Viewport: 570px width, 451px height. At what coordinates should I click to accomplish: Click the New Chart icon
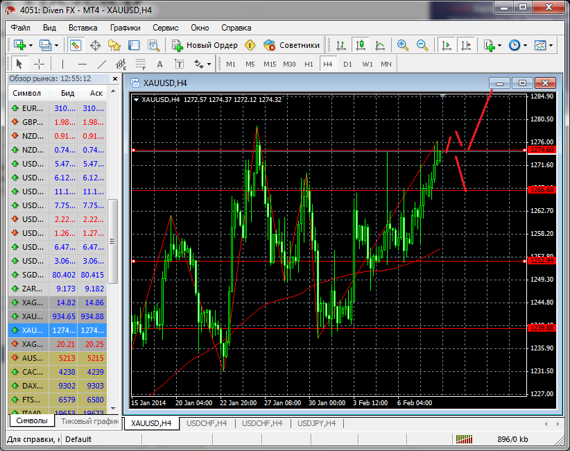(19, 45)
